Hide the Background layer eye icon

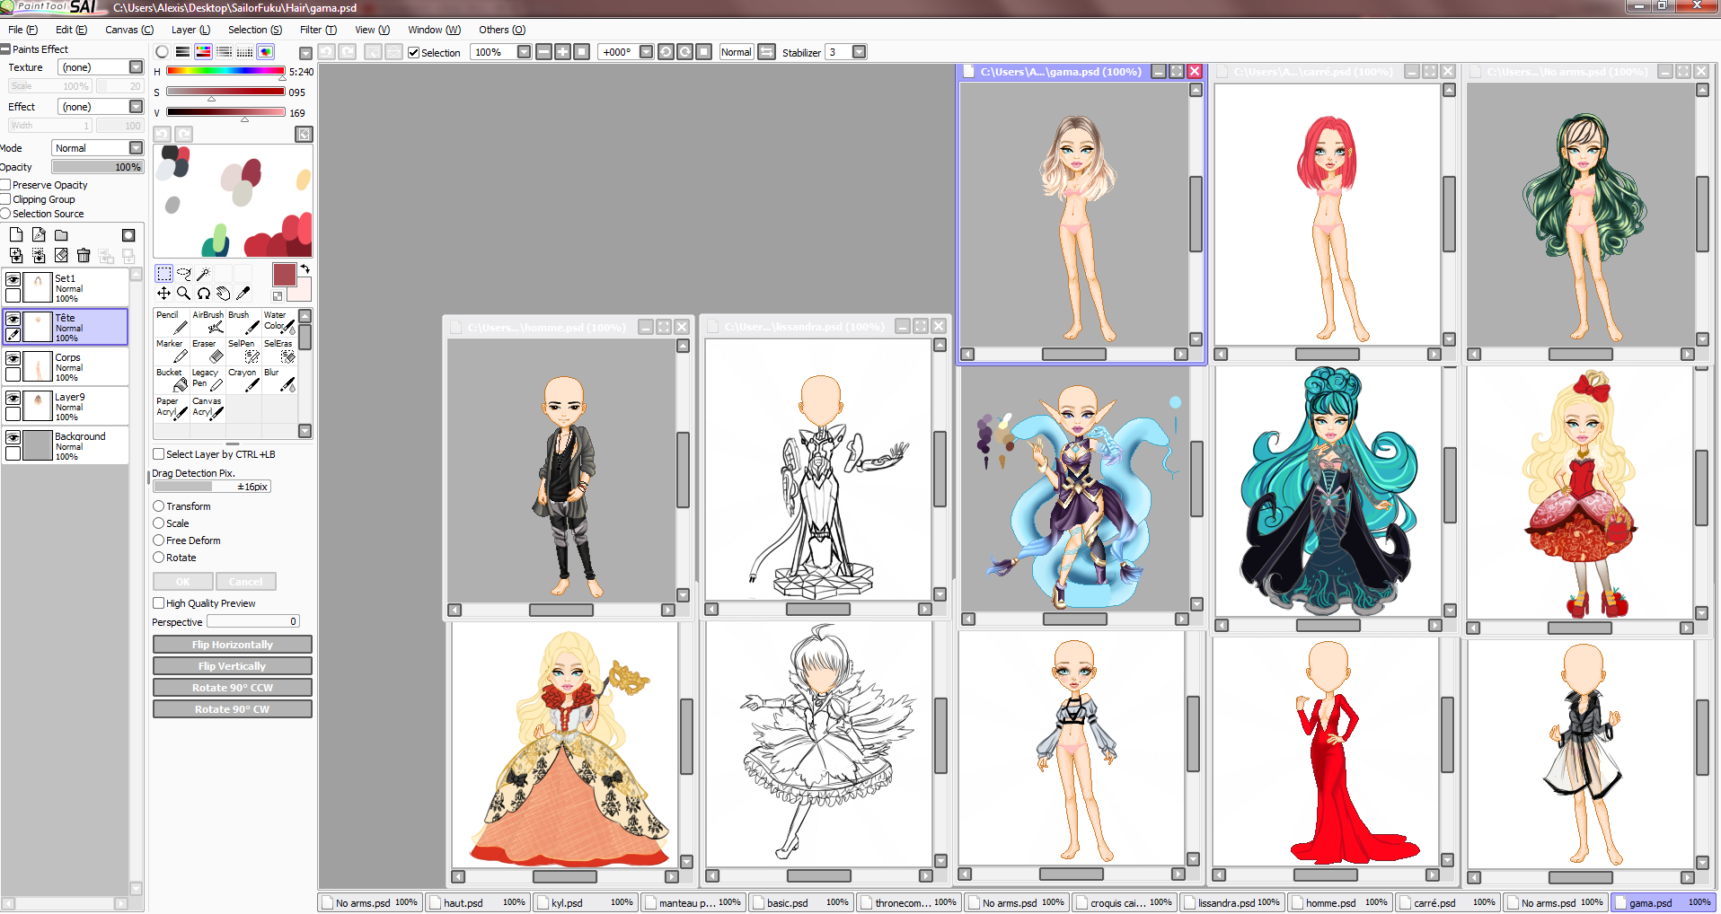[13, 437]
